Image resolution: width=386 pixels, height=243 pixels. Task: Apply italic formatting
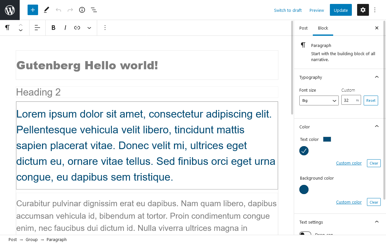coord(65,28)
